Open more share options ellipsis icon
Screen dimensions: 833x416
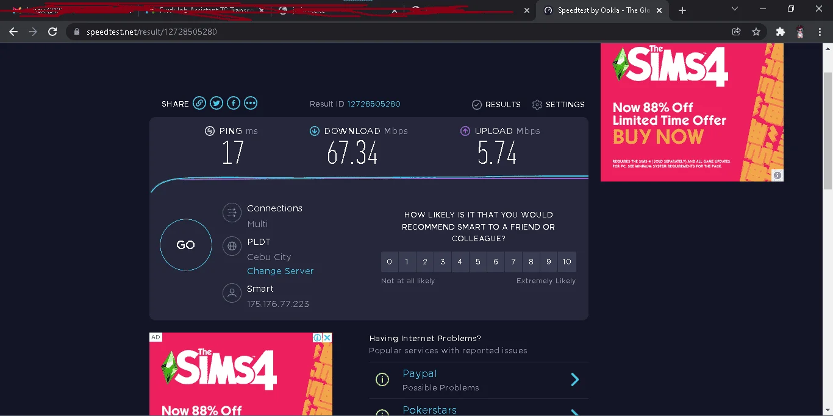(x=251, y=103)
